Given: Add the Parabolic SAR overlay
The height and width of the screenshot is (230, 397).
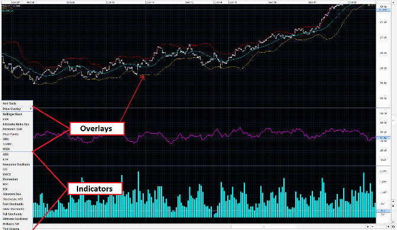Looking at the screenshot, I should pos(12,129).
